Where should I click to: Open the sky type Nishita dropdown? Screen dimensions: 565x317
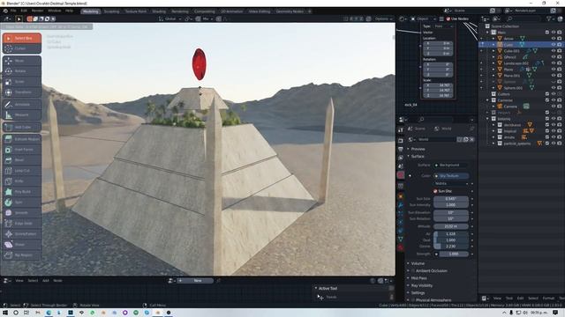451,184
